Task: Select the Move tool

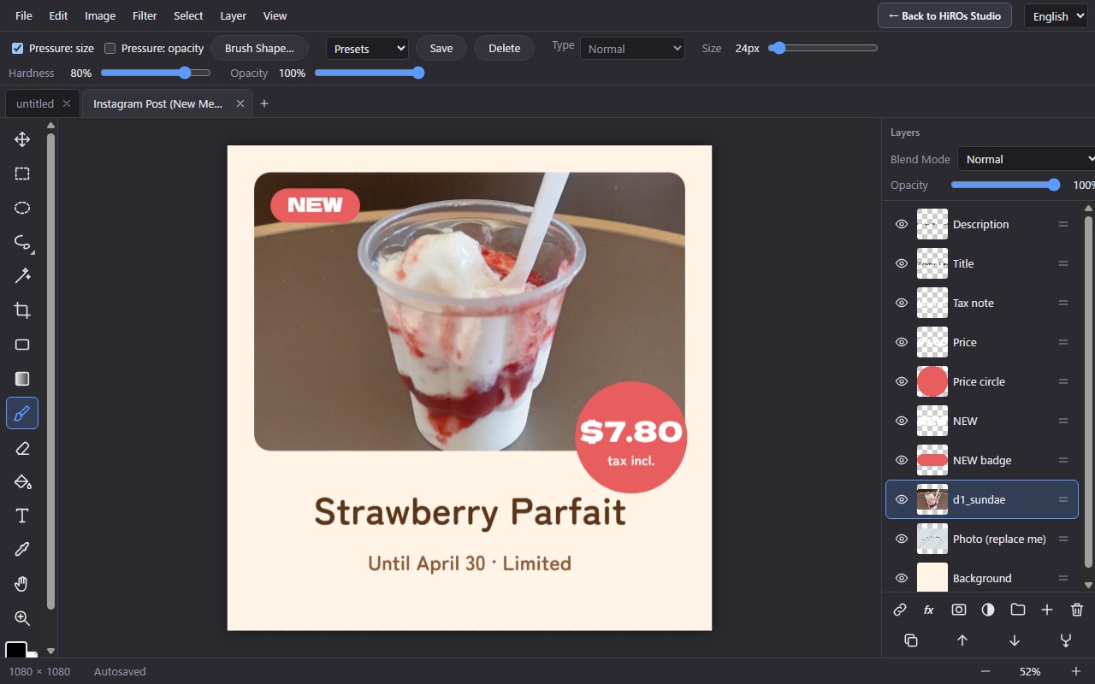Action: [22, 139]
